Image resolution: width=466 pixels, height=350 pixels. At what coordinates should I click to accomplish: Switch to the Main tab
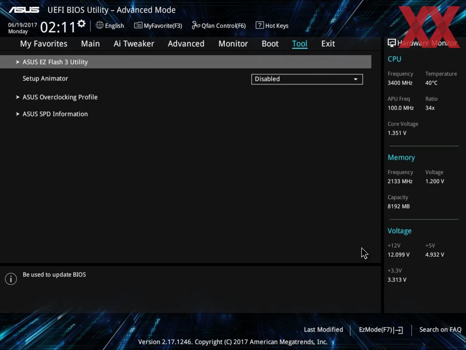coord(90,44)
